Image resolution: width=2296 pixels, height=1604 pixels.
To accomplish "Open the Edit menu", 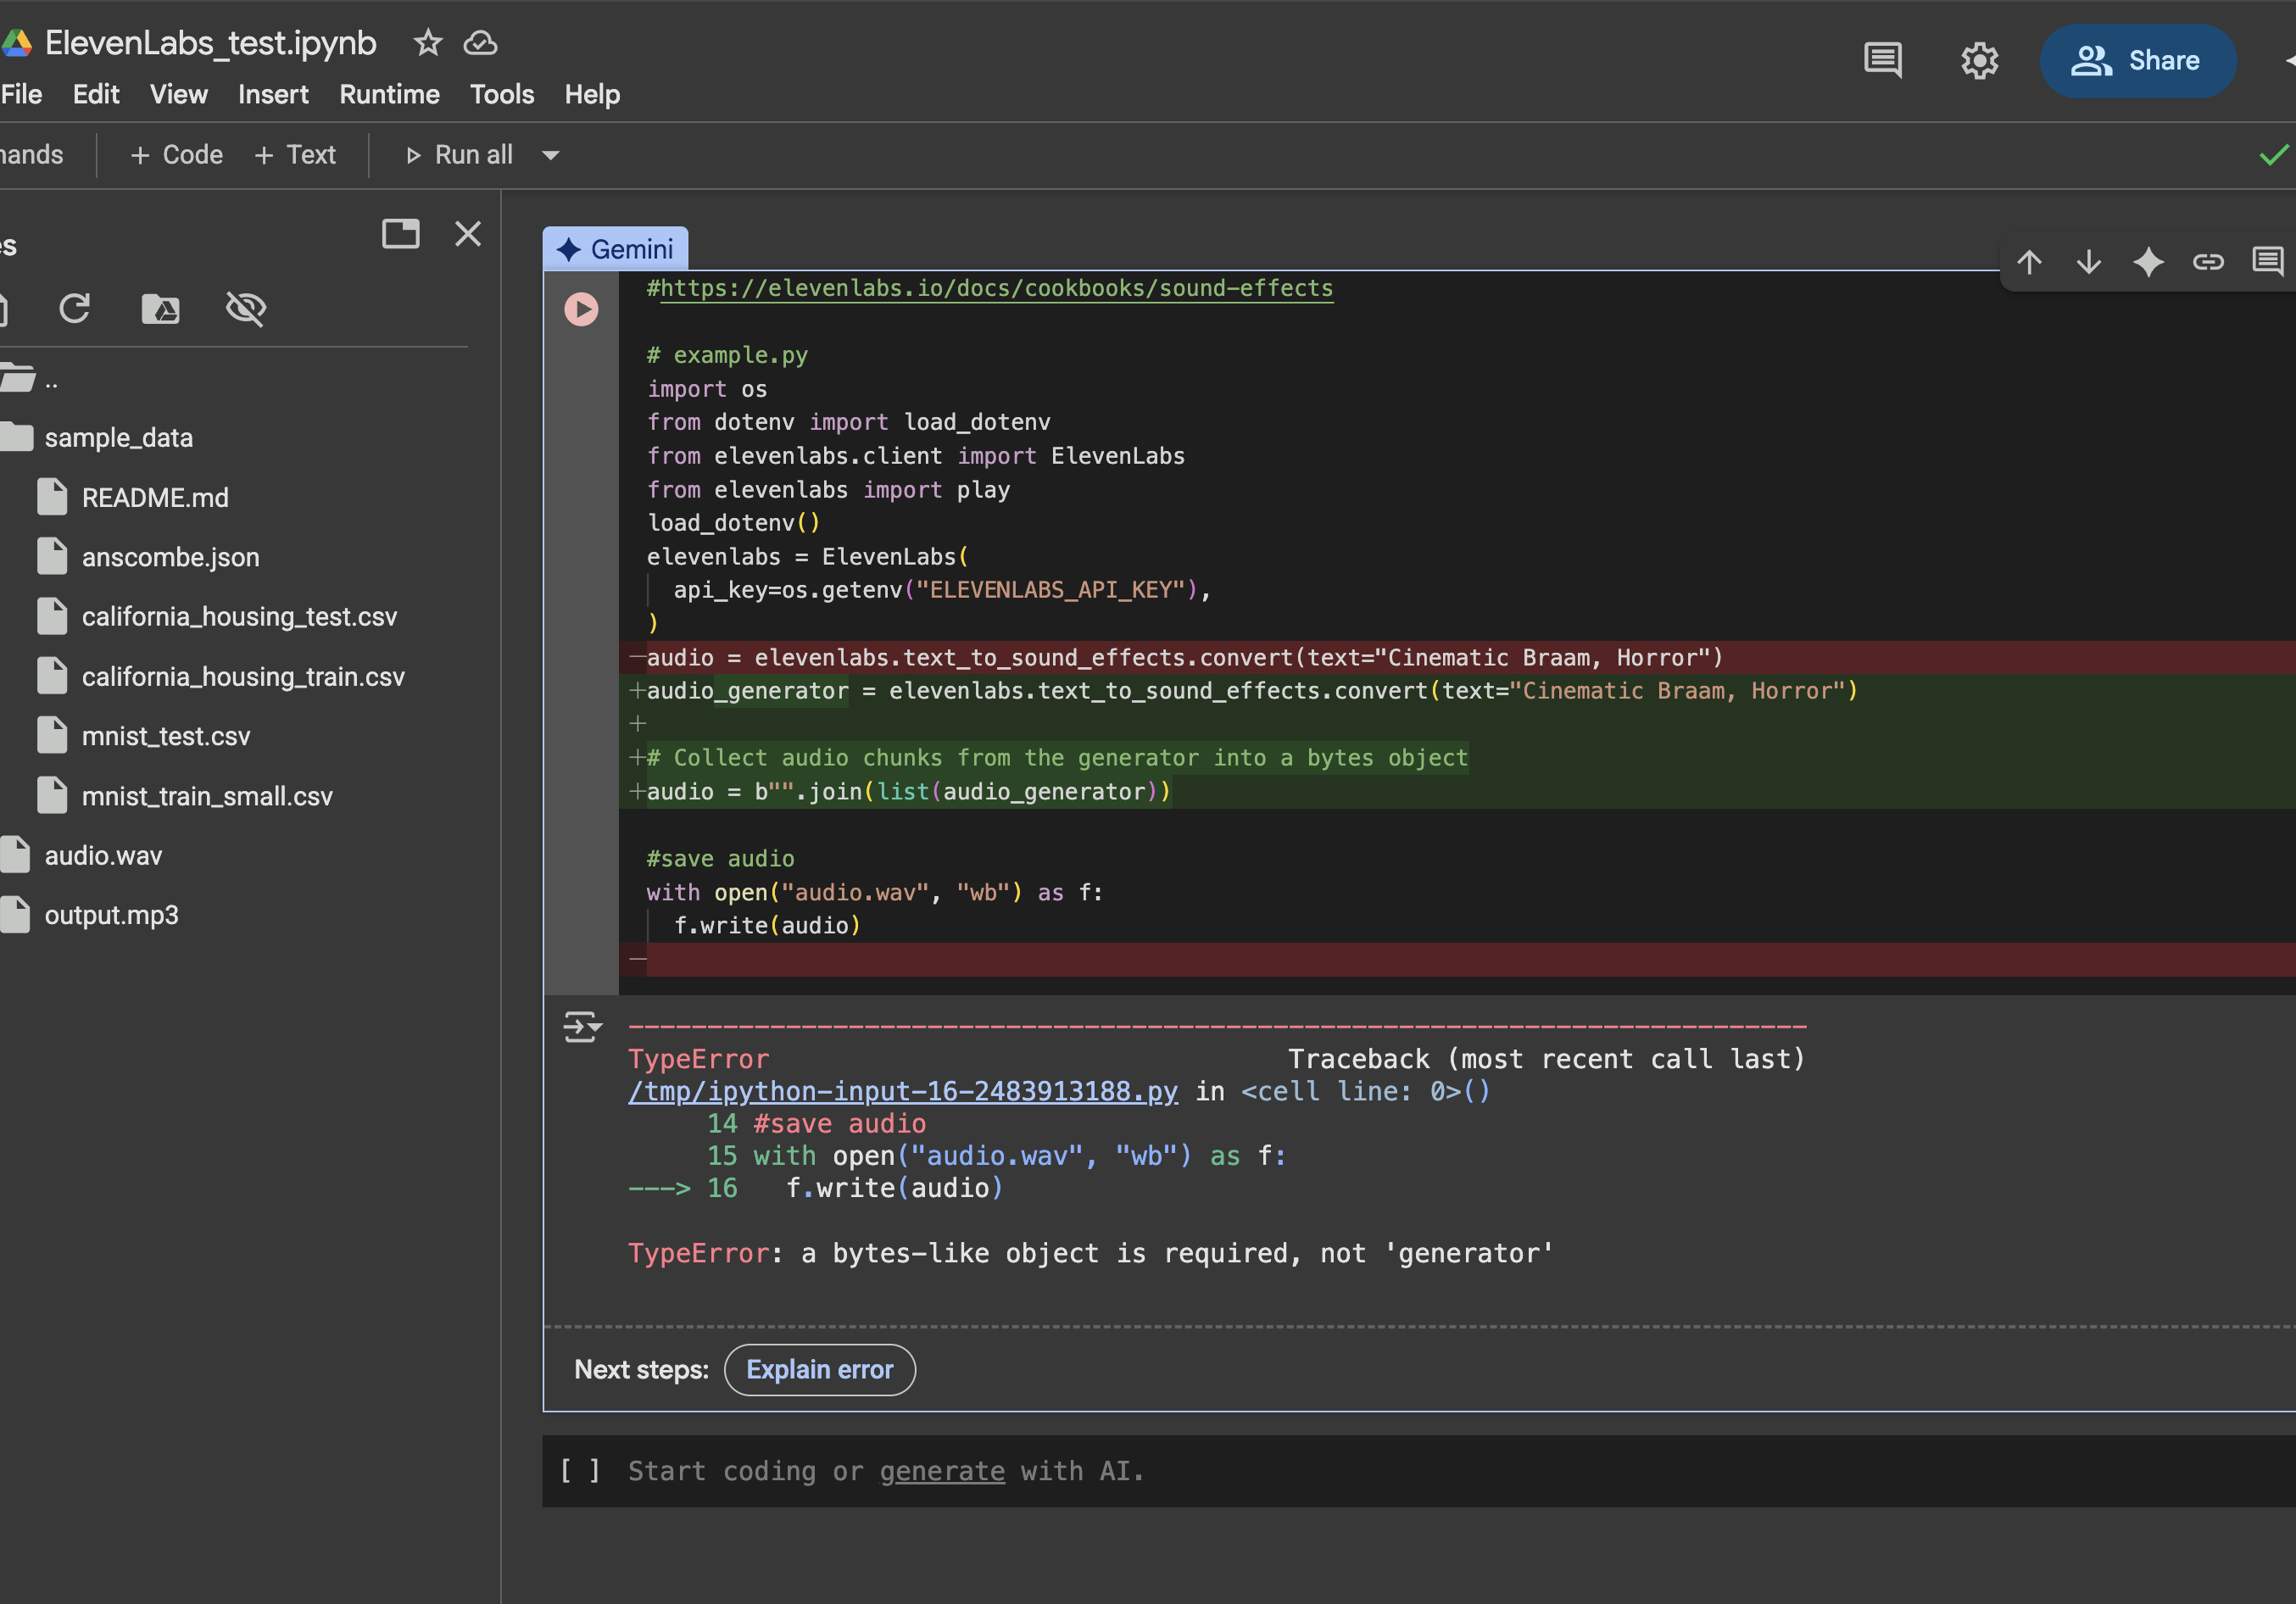I will [96, 94].
